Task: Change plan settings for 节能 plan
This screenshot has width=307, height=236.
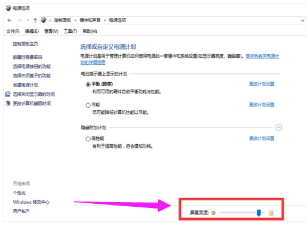Action: point(262,104)
